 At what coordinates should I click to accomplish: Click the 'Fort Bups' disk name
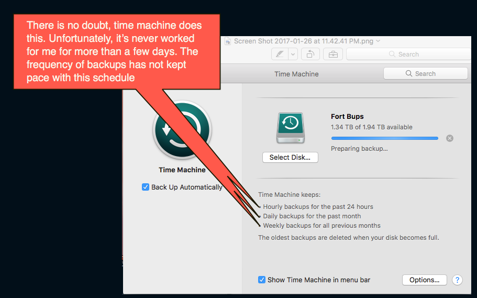347,116
